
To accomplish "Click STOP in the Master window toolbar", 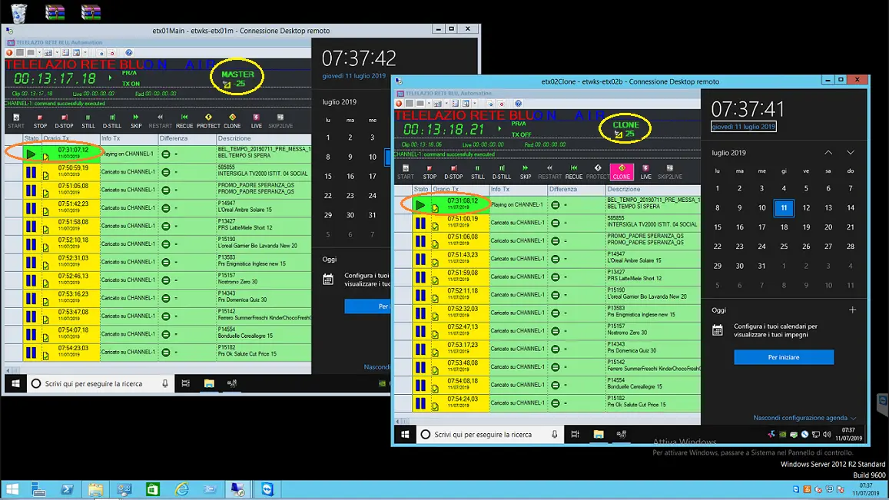I will coord(40,121).
